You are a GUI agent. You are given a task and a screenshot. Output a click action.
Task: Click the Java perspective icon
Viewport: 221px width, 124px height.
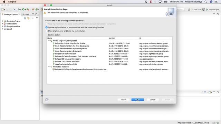point(203,10)
